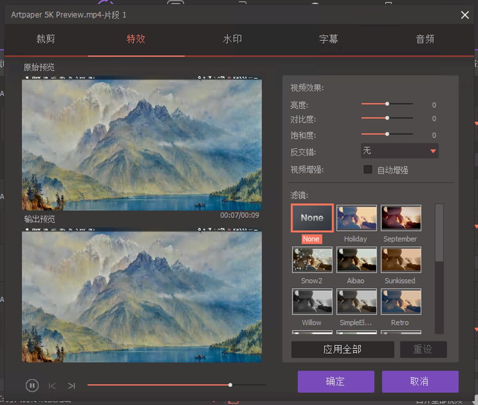Select the 特效 tab
This screenshot has width=478, height=405.
click(x=136, y=39)
